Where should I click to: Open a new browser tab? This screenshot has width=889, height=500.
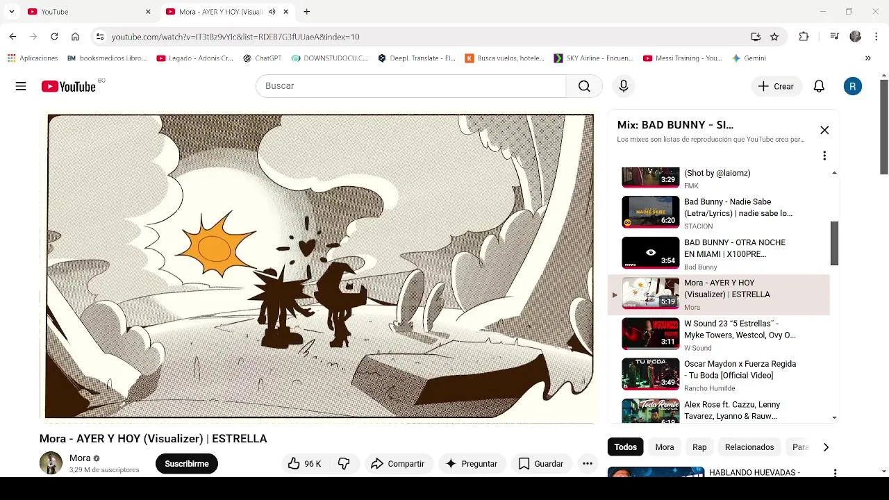(306, 12)
